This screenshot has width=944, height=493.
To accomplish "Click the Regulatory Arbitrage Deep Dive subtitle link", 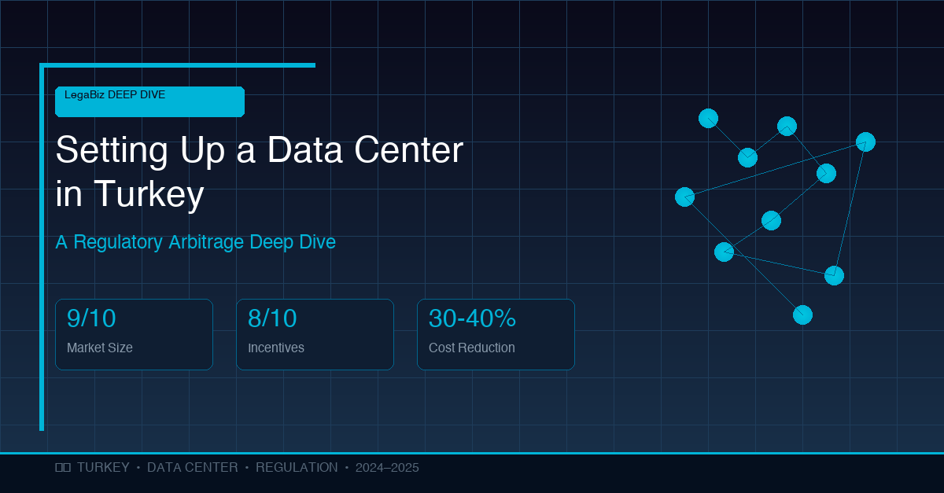I will click(x=195, y=242).
